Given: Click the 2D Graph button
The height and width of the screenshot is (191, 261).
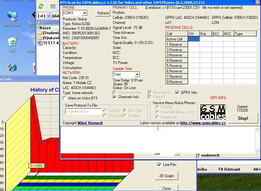Looking at the screenshot, I should click(x=166, y=176).
